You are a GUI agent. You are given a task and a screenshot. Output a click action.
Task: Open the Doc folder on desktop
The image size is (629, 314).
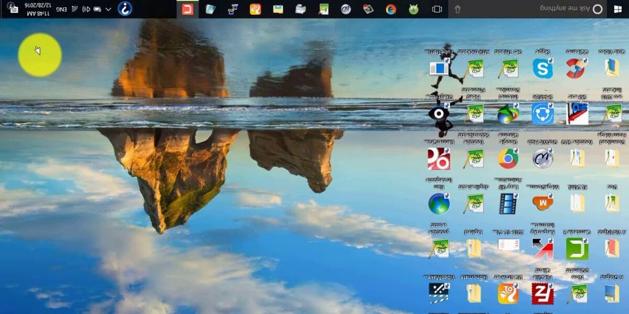(x=612, y=204)
